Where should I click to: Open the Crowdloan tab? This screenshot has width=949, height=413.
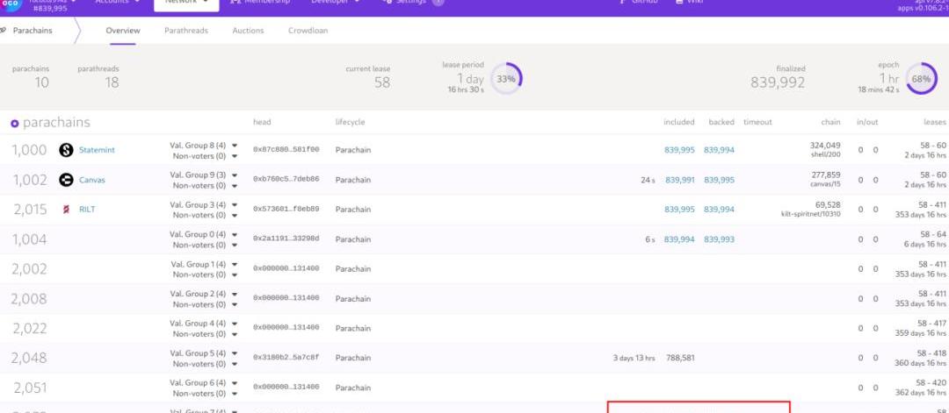pos(308,30)
